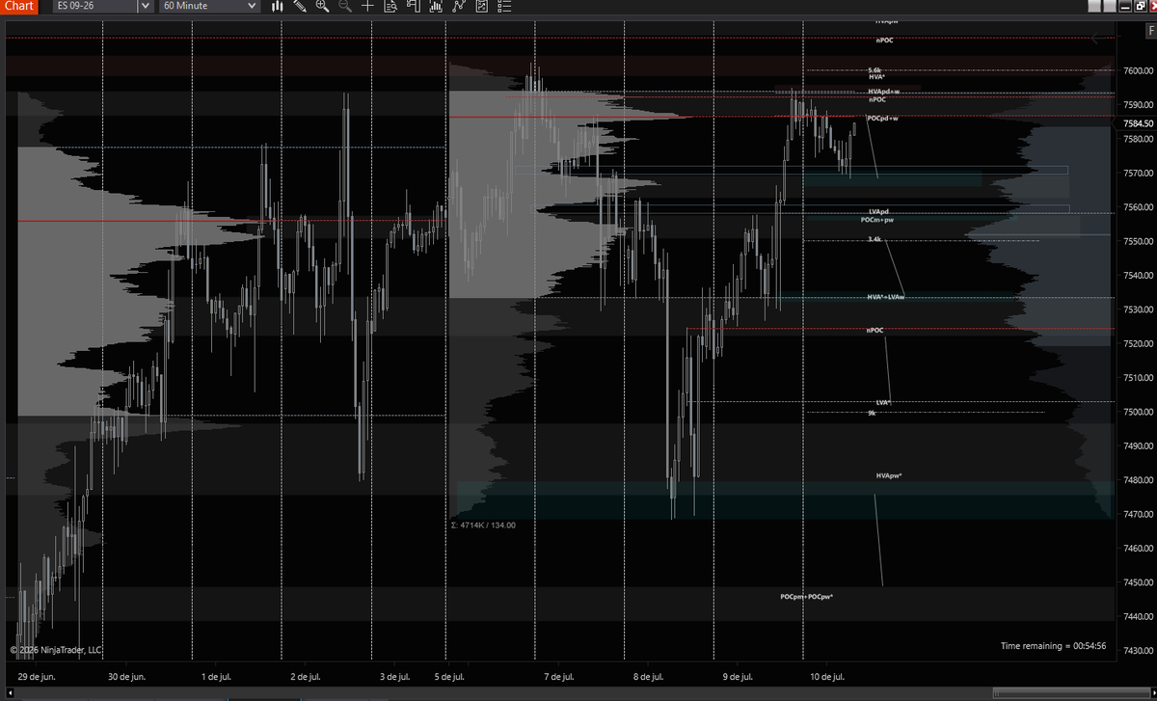Open the 60 Minute interval dropdown
Screen dimensions: 1157x701
click(209, 6)
